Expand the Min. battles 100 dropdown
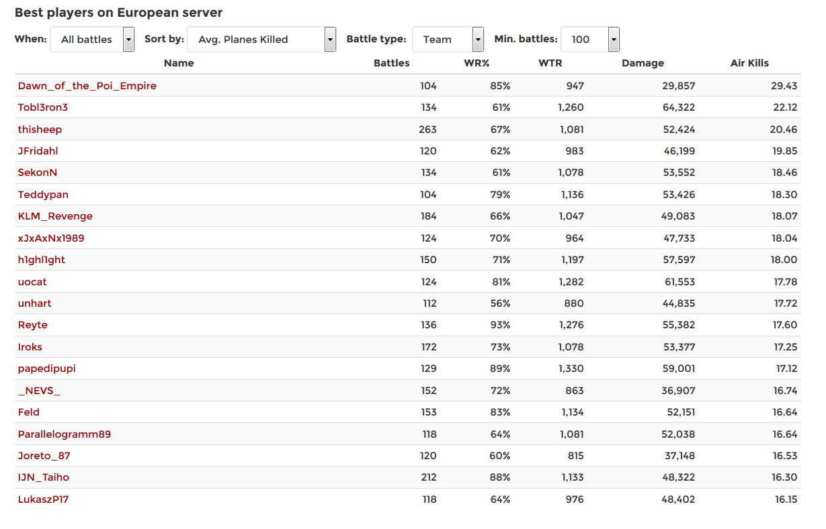 coord(590,40)
